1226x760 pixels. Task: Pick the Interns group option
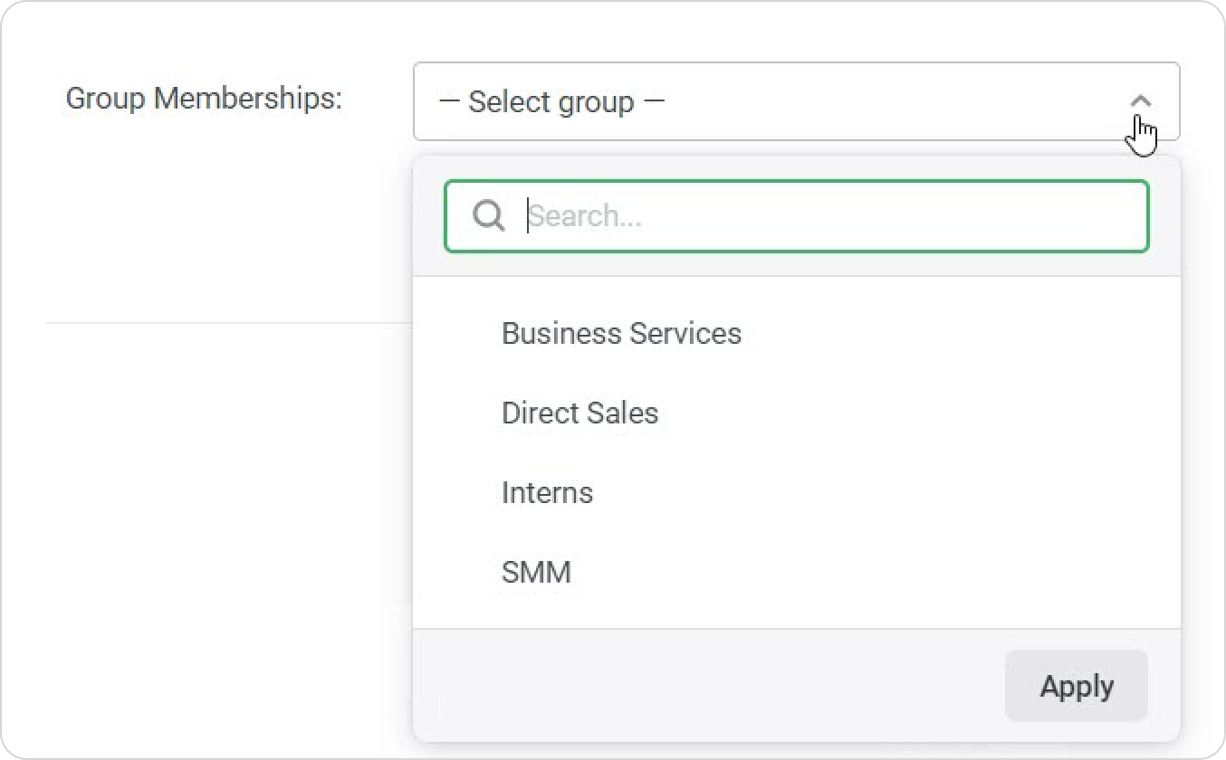547,493
